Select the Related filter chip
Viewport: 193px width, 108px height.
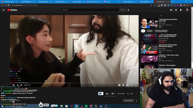click(150, 31)
